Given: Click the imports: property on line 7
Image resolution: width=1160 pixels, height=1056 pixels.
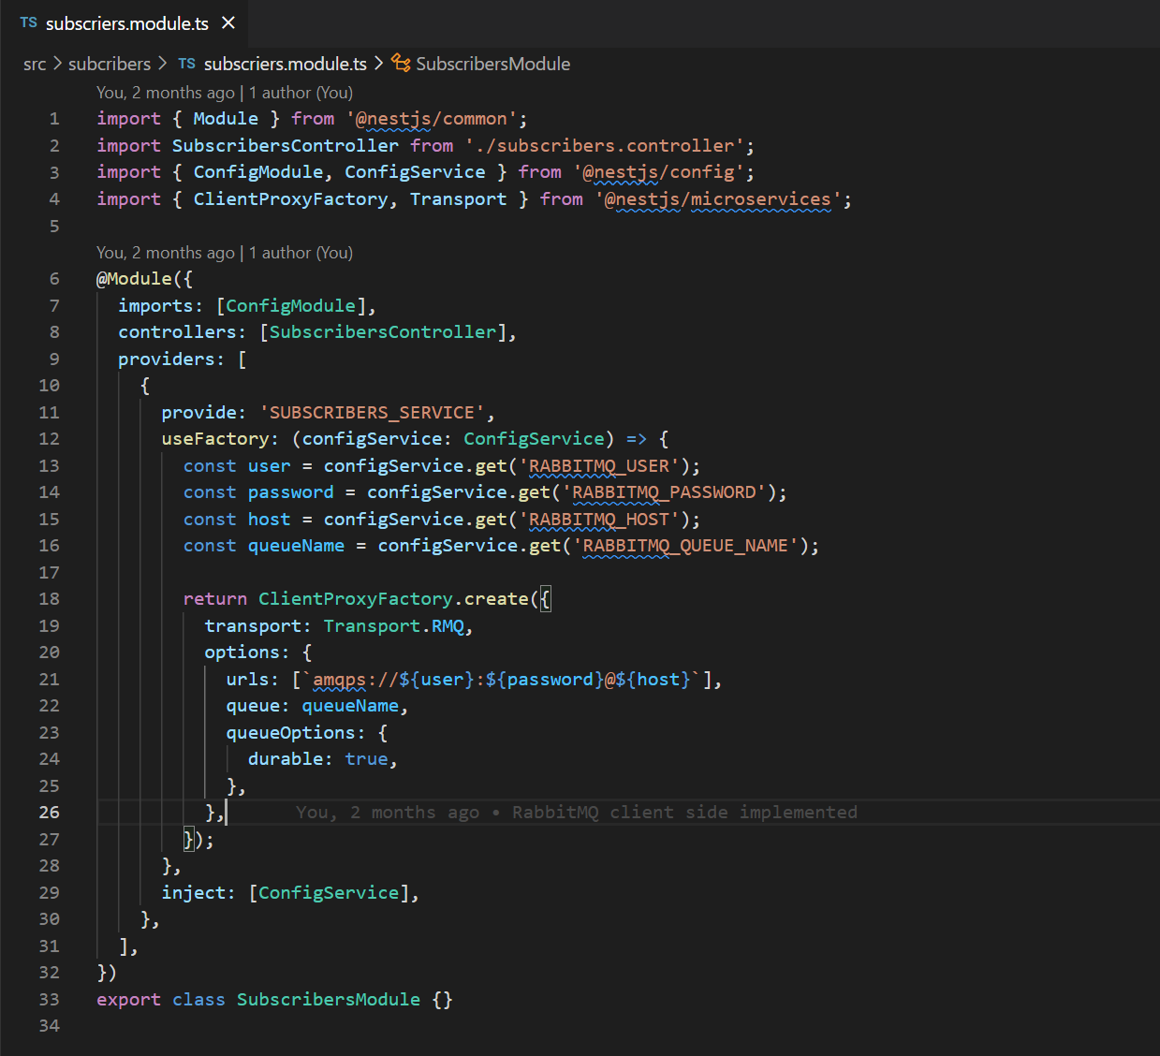Looking at the screenshot, I should tap(161, 306).
